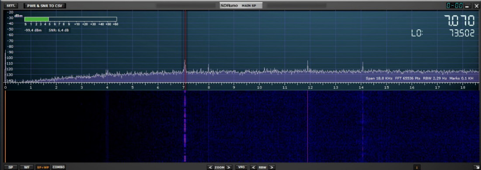This screenshot has height=170, width=481.
Task: Click the signal peak near 12 on spectrum
Action: (307, 66)
